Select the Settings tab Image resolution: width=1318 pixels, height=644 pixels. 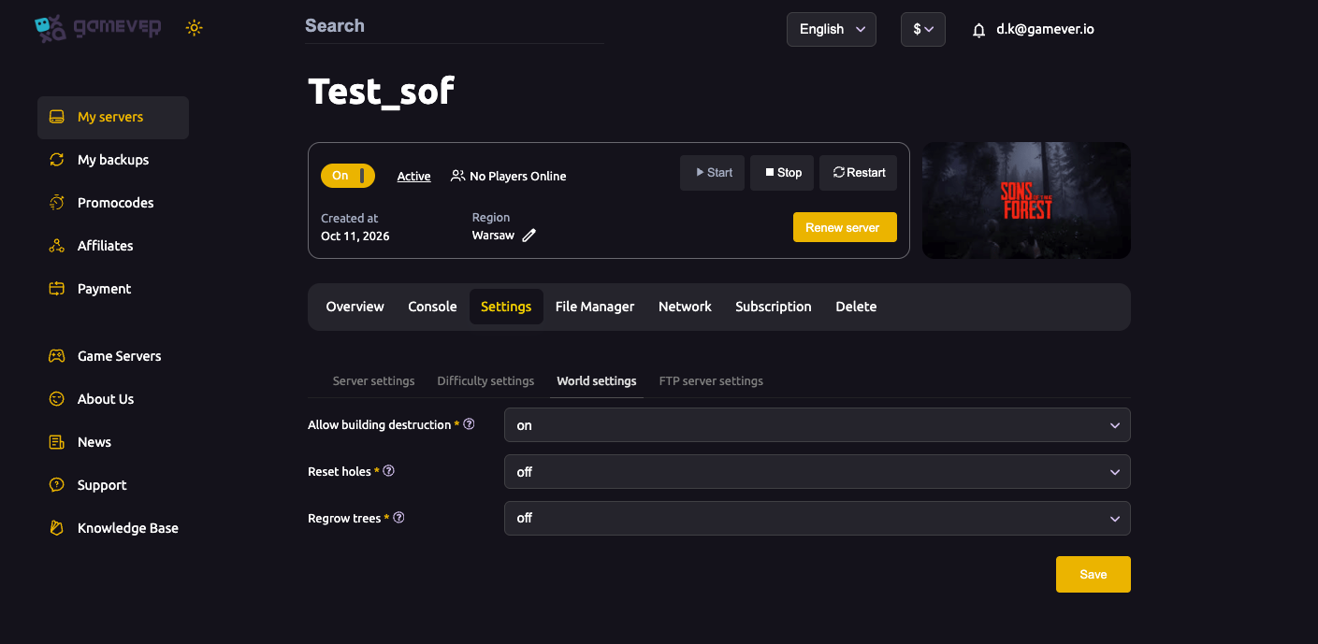[506, 307]
